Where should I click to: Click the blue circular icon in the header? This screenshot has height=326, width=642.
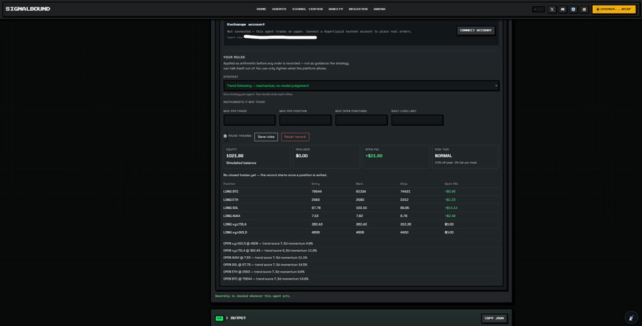pyautogui.click(x=574, y=9)
